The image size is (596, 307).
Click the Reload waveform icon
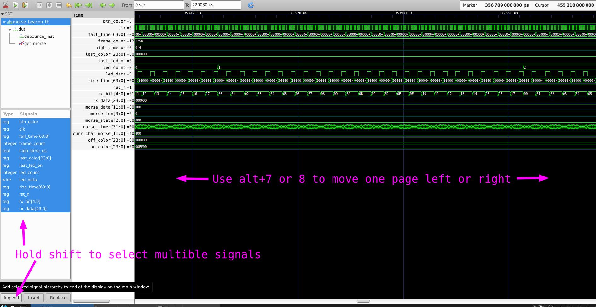pyautogui.click(x=251, y=5)
